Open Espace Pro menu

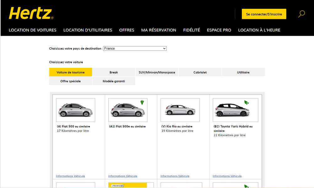click(x=219, y=30)
